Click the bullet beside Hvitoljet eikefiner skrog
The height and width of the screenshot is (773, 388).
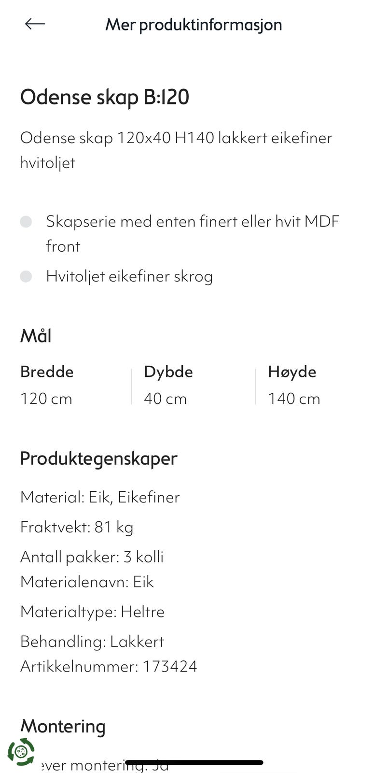pos(26,276)
